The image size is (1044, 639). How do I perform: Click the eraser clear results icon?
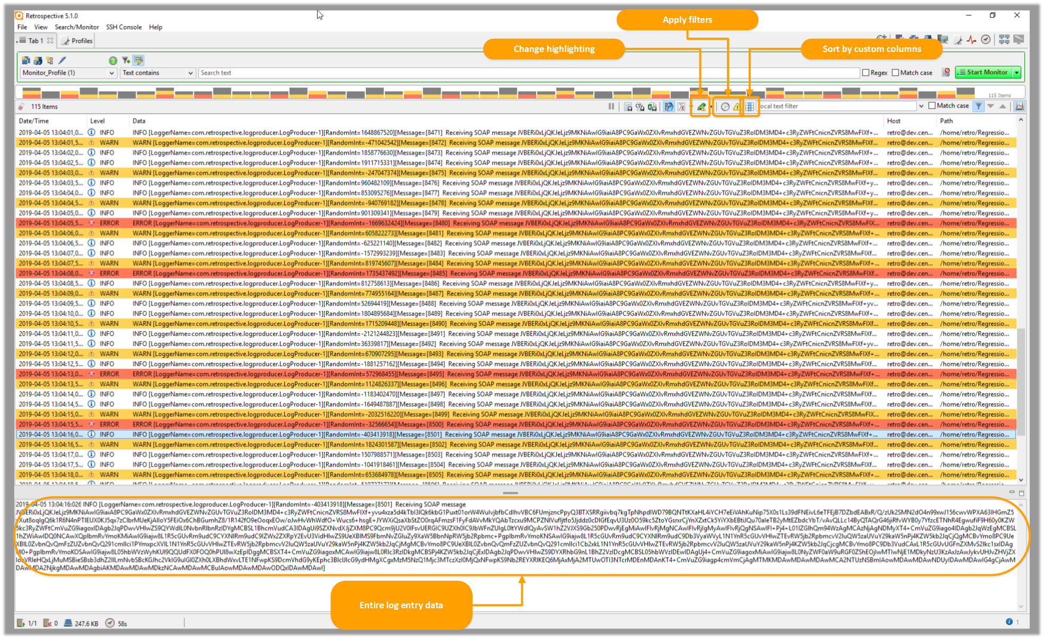pyautogui.click(x=21, y=107)
